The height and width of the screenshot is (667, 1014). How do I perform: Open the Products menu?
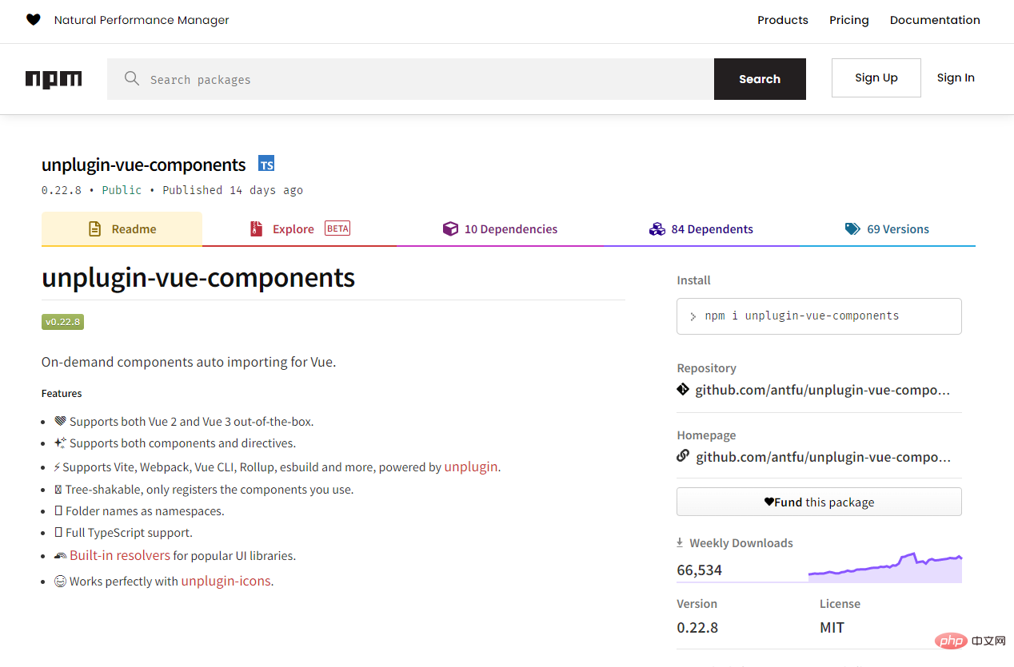pos(782,20)
